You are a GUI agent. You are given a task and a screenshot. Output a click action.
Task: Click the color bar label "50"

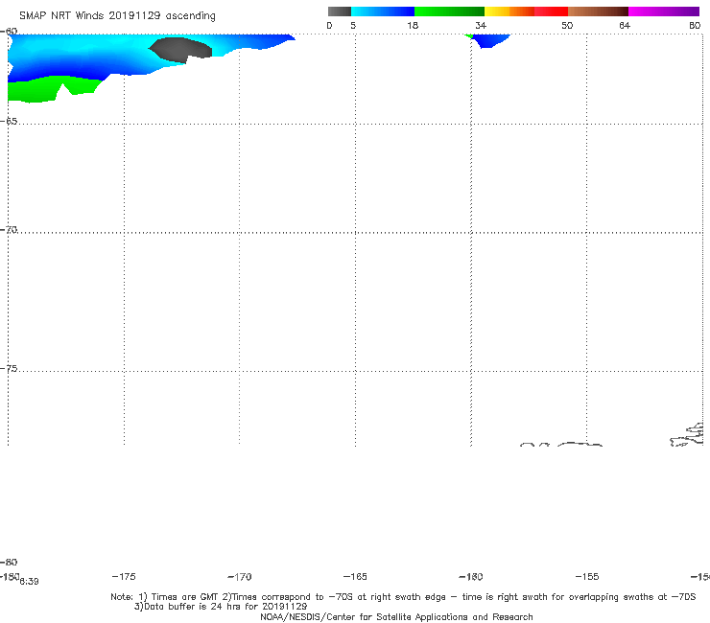(567, 25)
